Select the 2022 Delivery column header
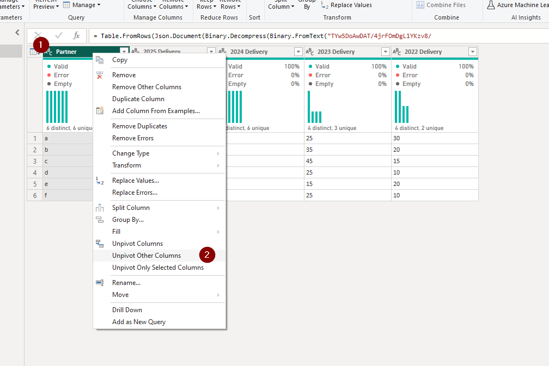The image size is (549, 366). tap(435, 52)
